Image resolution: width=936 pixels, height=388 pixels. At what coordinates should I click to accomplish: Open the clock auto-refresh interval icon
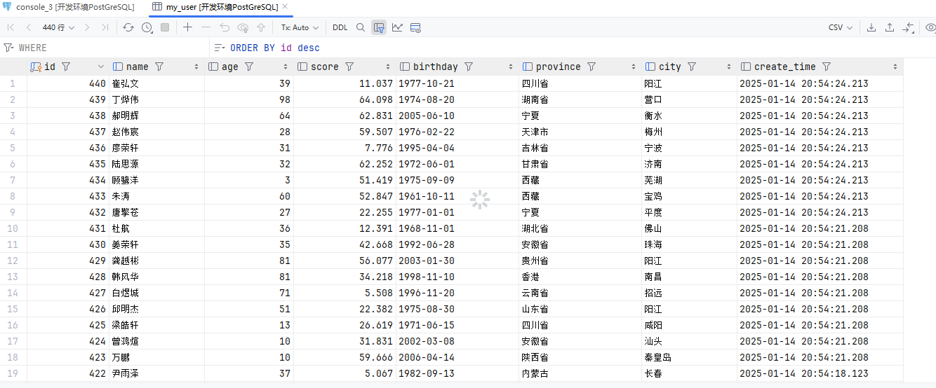point(147,27)
